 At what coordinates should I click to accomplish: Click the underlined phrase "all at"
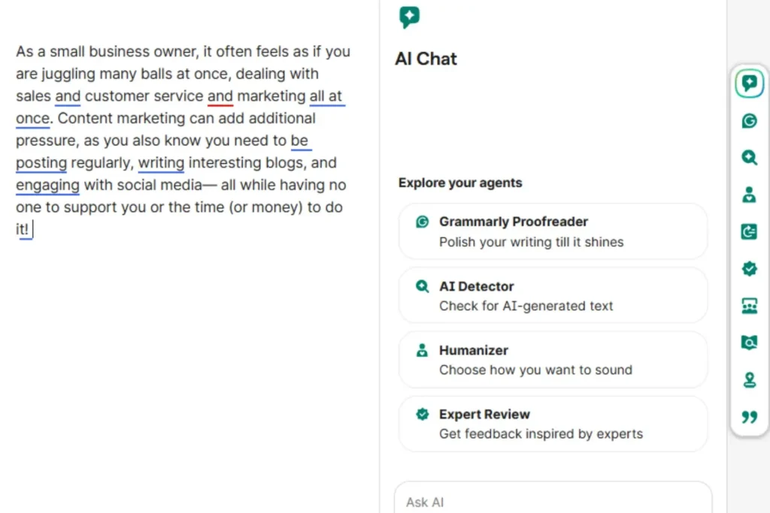point(326,96)
